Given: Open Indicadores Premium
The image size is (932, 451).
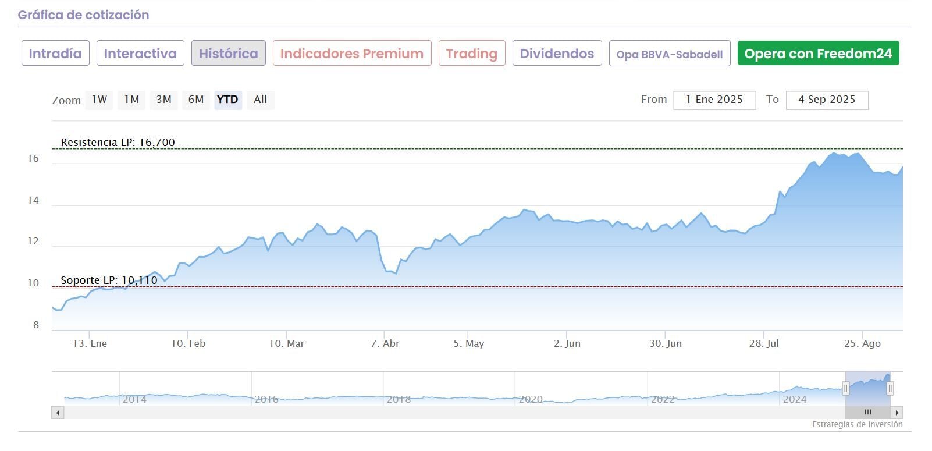Looking at the screenshot, I should click(352, 54).
